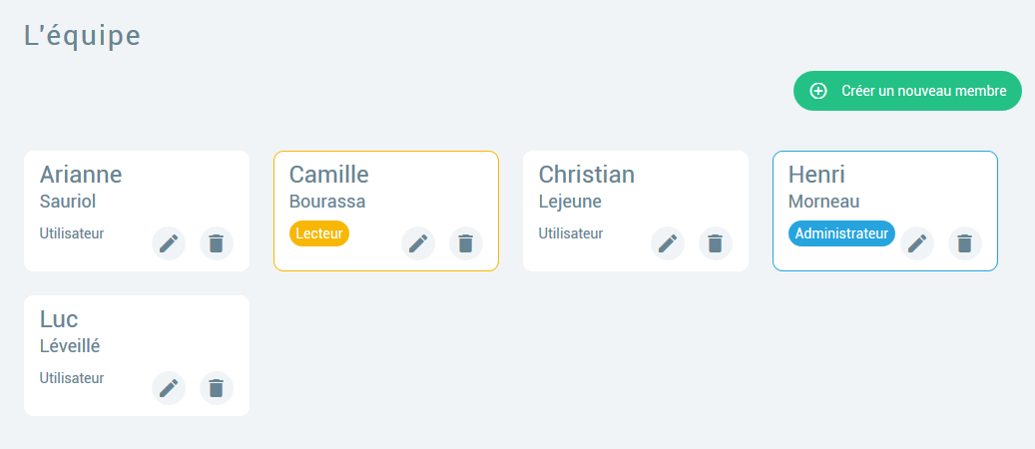This screenshot has height=449, width=1035.
Task: Edit Christian Lejeune's profile
Action: [668, 243]
